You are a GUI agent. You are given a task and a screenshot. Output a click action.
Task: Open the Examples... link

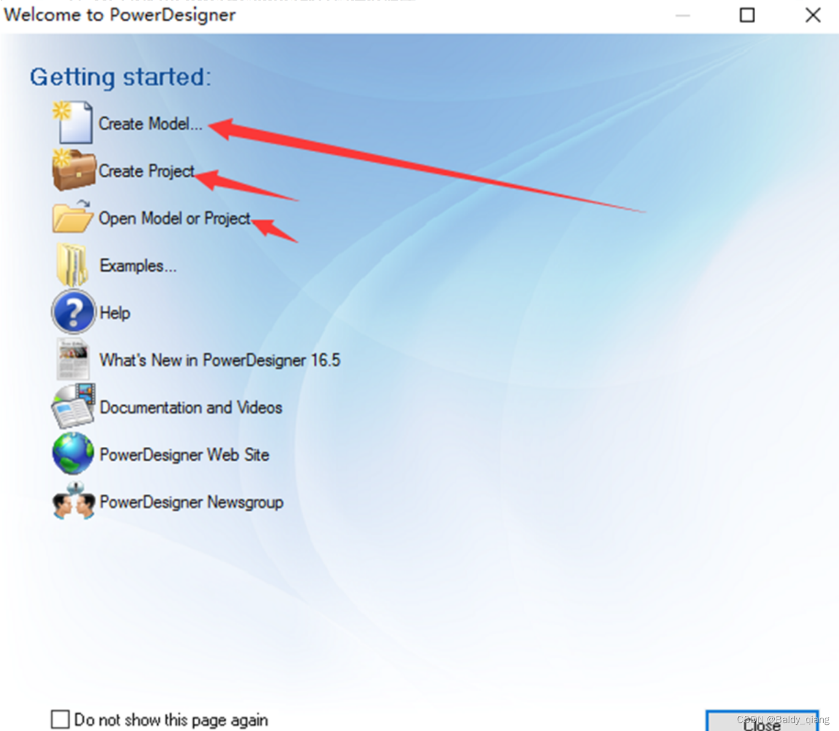coord(138,266)
